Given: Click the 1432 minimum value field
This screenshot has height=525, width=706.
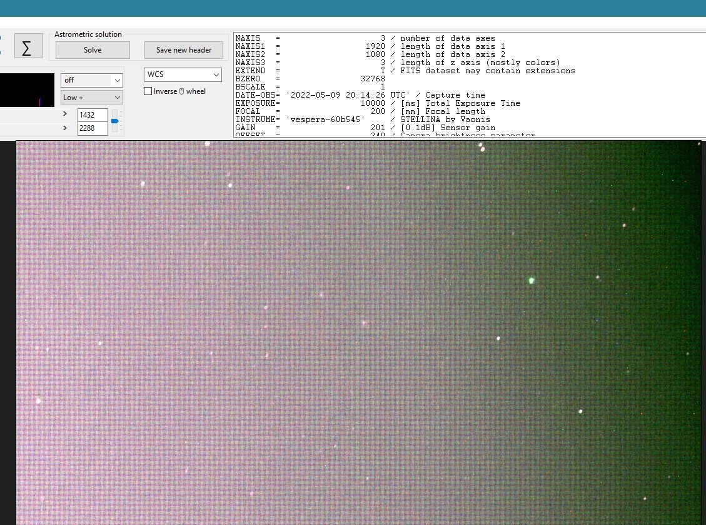Looking at the screenshot, I should point(93,115).
